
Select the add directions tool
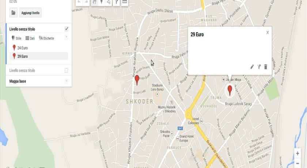point(117,2)
